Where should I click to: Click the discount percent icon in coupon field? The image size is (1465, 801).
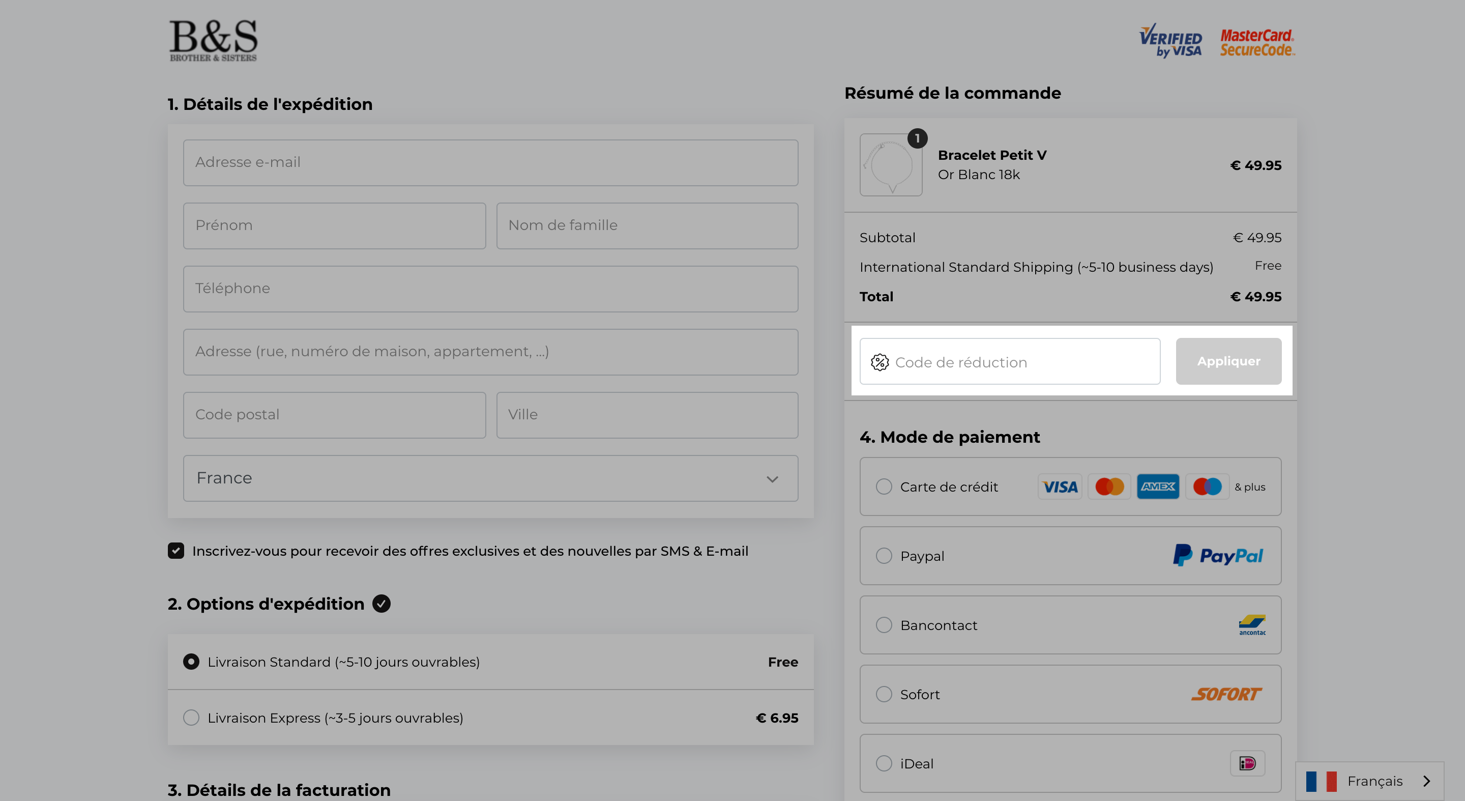point(879,362)
